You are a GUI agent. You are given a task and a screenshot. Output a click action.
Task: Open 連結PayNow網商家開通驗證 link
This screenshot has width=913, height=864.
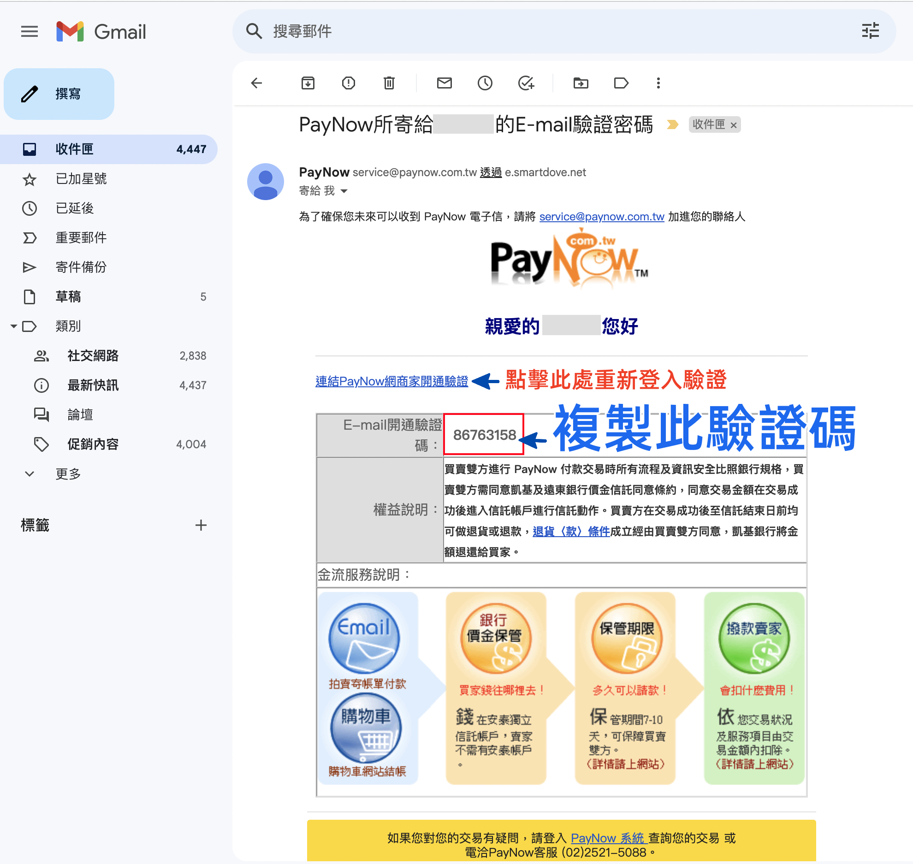pos(391,381)
